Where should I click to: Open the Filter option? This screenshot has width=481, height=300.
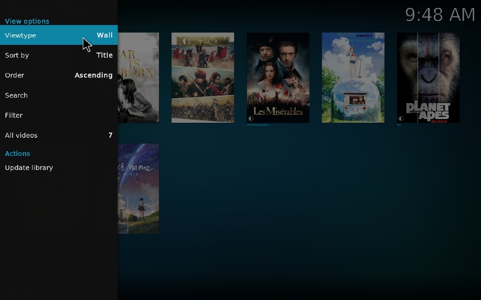point(59,115)
